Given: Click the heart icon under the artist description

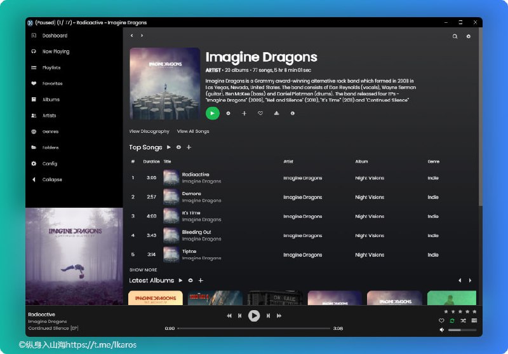Looking at the screenshot, I should tap(260, 113).
